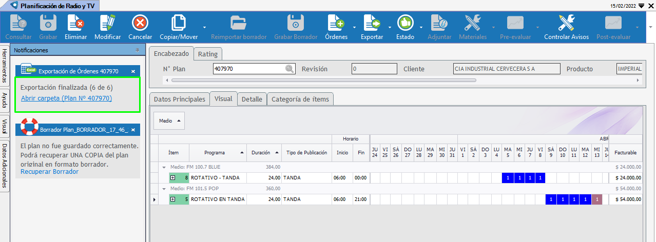Screen dimensions: 656x242
Task: Switch to the Detalle tab
Action: (x=252, y=99)
